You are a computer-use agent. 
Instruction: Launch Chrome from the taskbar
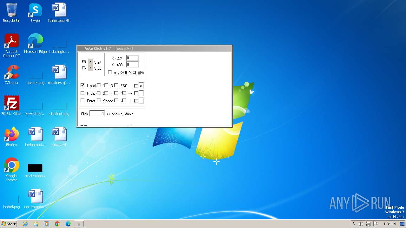coord(57,224)
